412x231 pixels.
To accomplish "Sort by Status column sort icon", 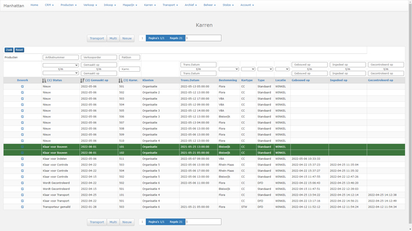I will pyautogui.click(x=44, y=80).
